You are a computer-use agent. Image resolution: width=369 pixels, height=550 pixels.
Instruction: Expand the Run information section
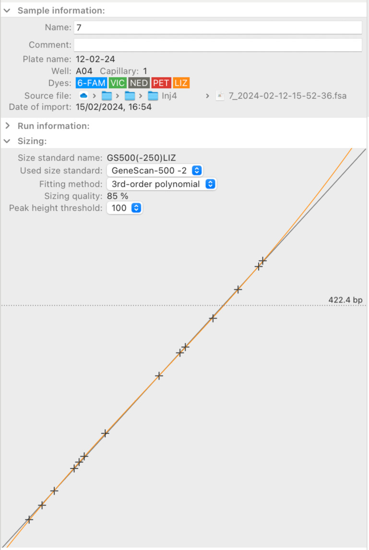tap(7, 126)
